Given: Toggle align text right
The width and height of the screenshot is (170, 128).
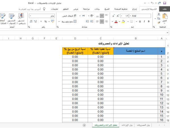Looking at the screenshot, I should 106,21.
